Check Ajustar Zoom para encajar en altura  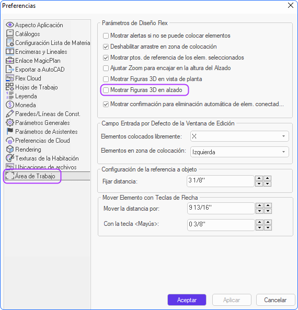(x=106, y=68)
